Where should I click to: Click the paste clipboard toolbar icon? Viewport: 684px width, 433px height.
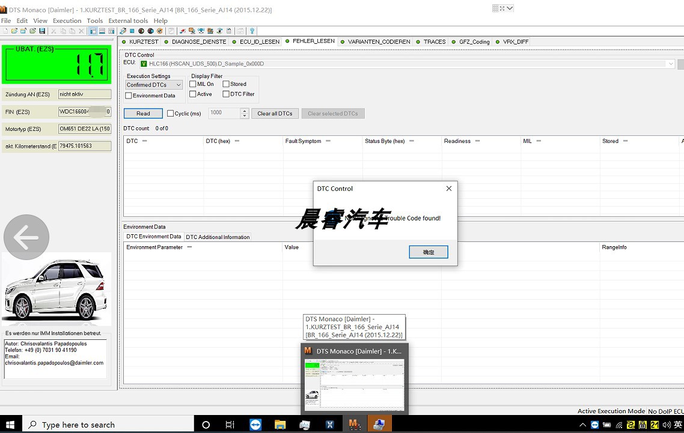pyautogui.click(x=72, y=31)
